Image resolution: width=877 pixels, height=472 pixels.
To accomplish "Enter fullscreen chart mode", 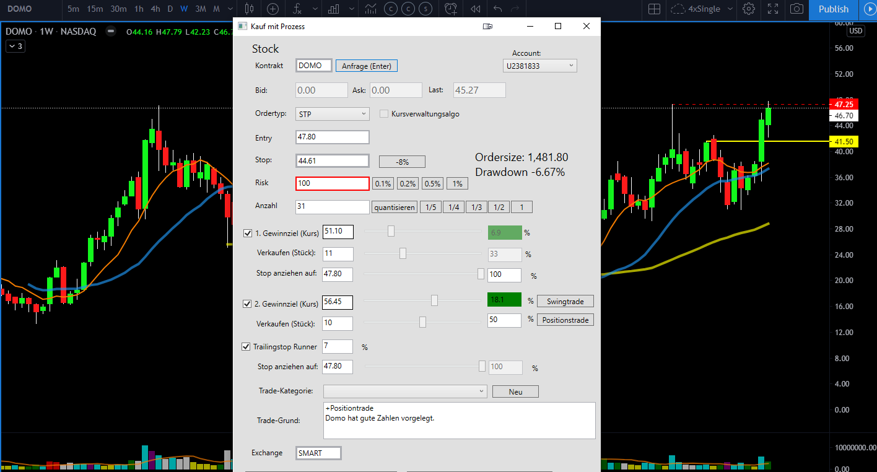I will tap(773, 9).
